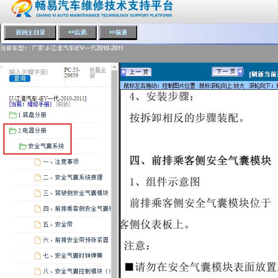
Task: Collapse the 2.电器分册 tree item
Action: [x=32, y=131]
